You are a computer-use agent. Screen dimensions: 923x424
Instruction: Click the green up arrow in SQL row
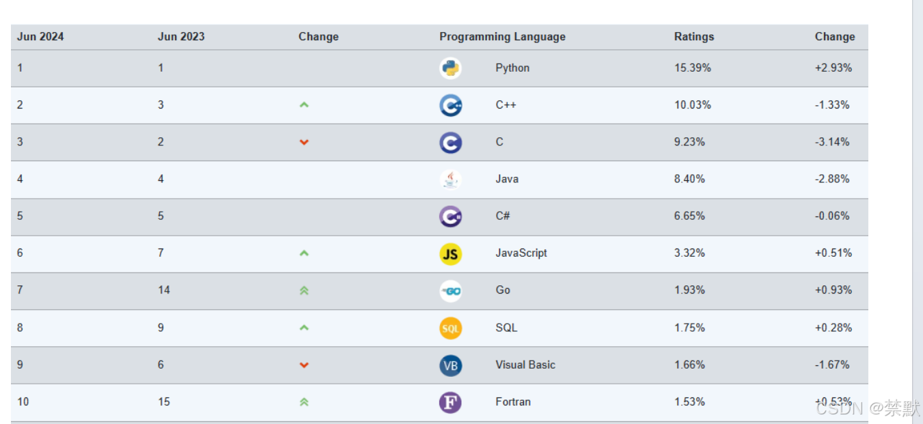[x=304, y=328]
